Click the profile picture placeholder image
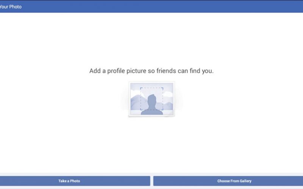 pos(152,99)
